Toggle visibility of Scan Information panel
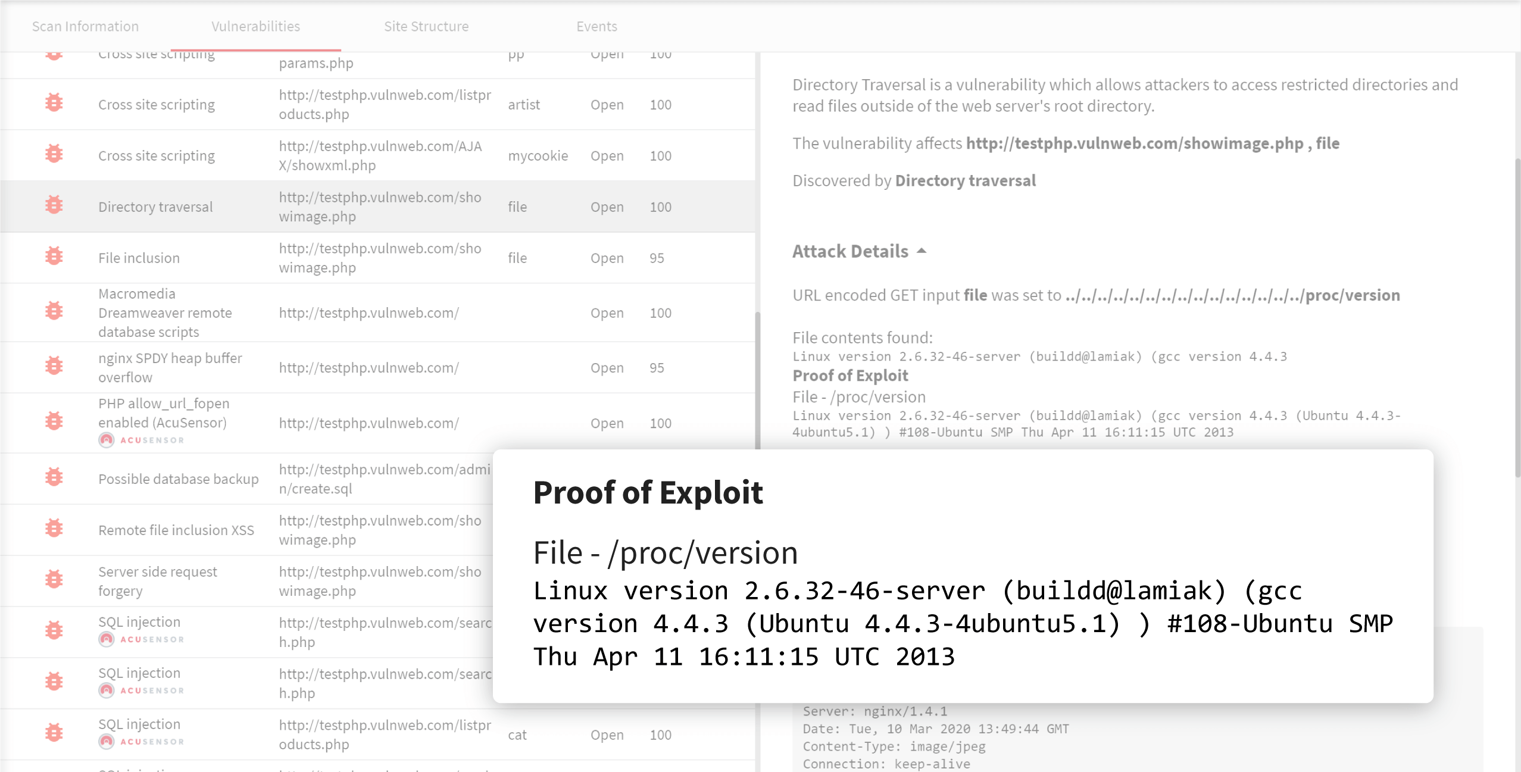 (x=86, y=26)
